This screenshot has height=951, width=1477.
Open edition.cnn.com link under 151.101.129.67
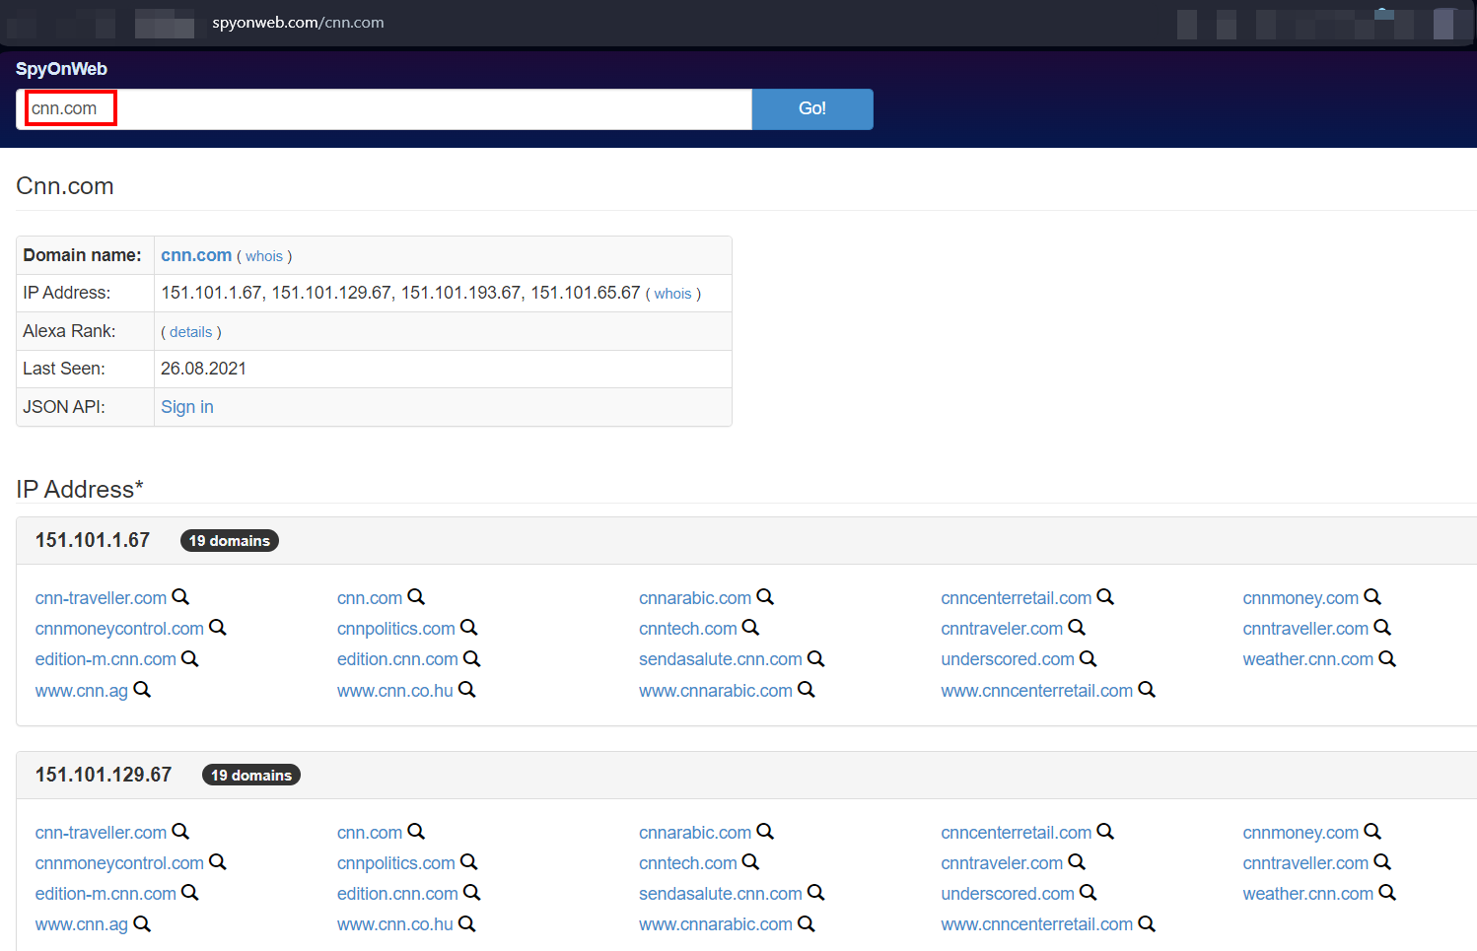[397, 894]
